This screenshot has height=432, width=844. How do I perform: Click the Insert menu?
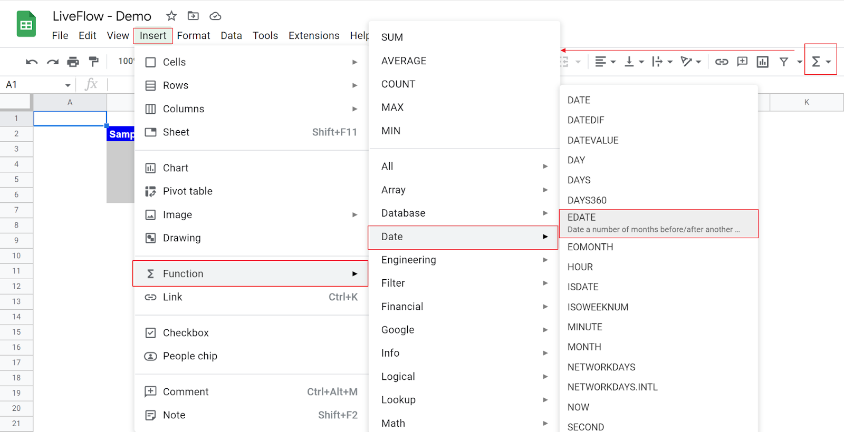(x=153, y=35)
